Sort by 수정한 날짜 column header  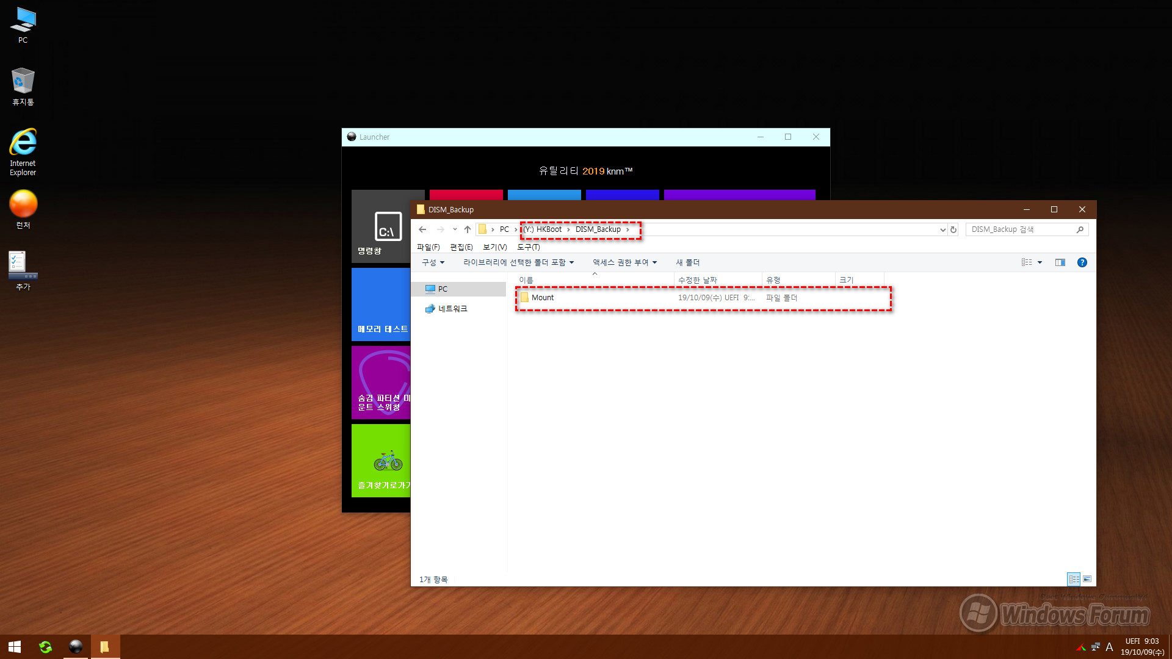(718, 279)
